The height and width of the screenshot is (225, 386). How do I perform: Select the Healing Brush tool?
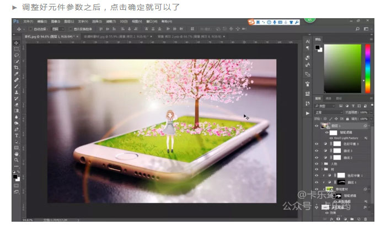tap(16, 80)
